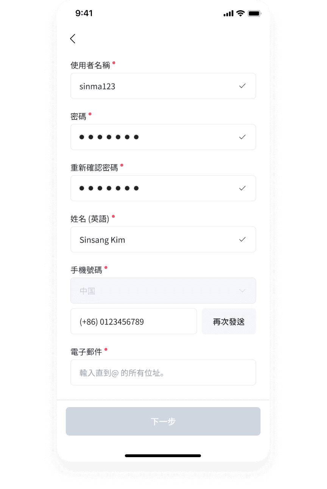
Task: Focus the (+86) 0123456789 phone field
Action: 134,321
